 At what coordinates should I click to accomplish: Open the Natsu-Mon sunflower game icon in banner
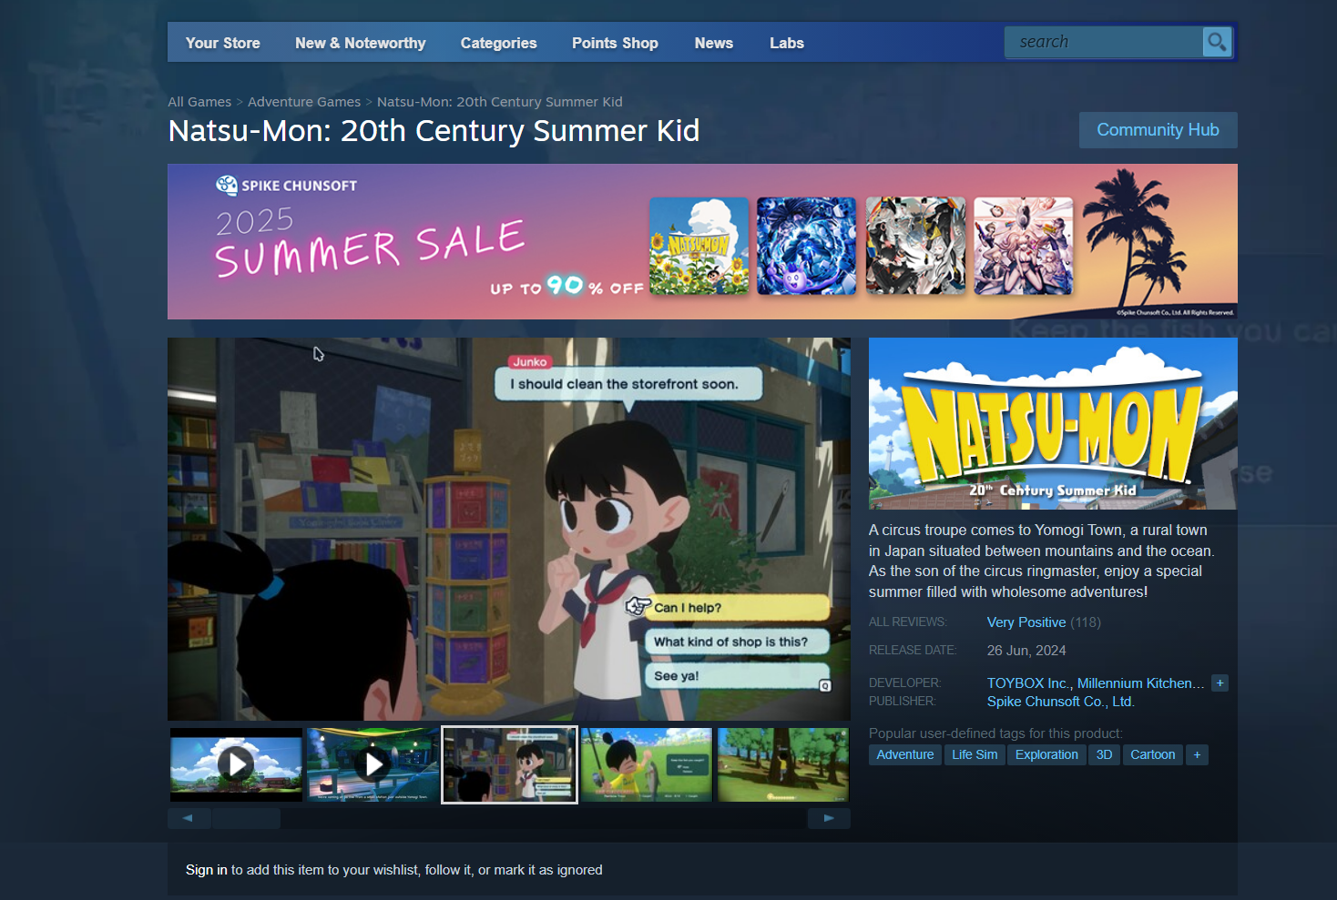(699, 246)
